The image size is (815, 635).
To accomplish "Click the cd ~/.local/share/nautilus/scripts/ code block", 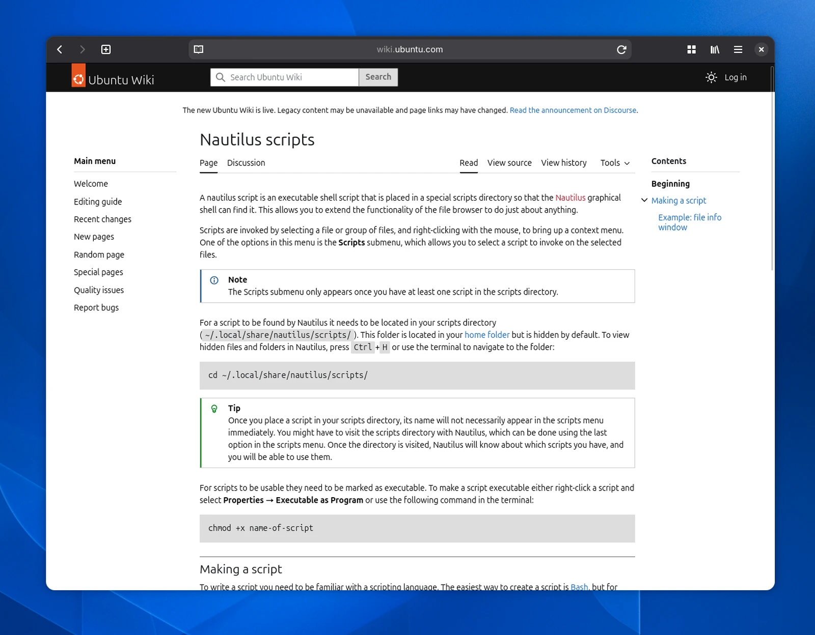I will click(417, 376).
